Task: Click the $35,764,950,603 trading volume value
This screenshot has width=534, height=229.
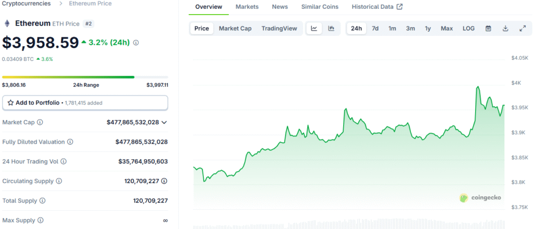Action: click(x=143, y=162)
